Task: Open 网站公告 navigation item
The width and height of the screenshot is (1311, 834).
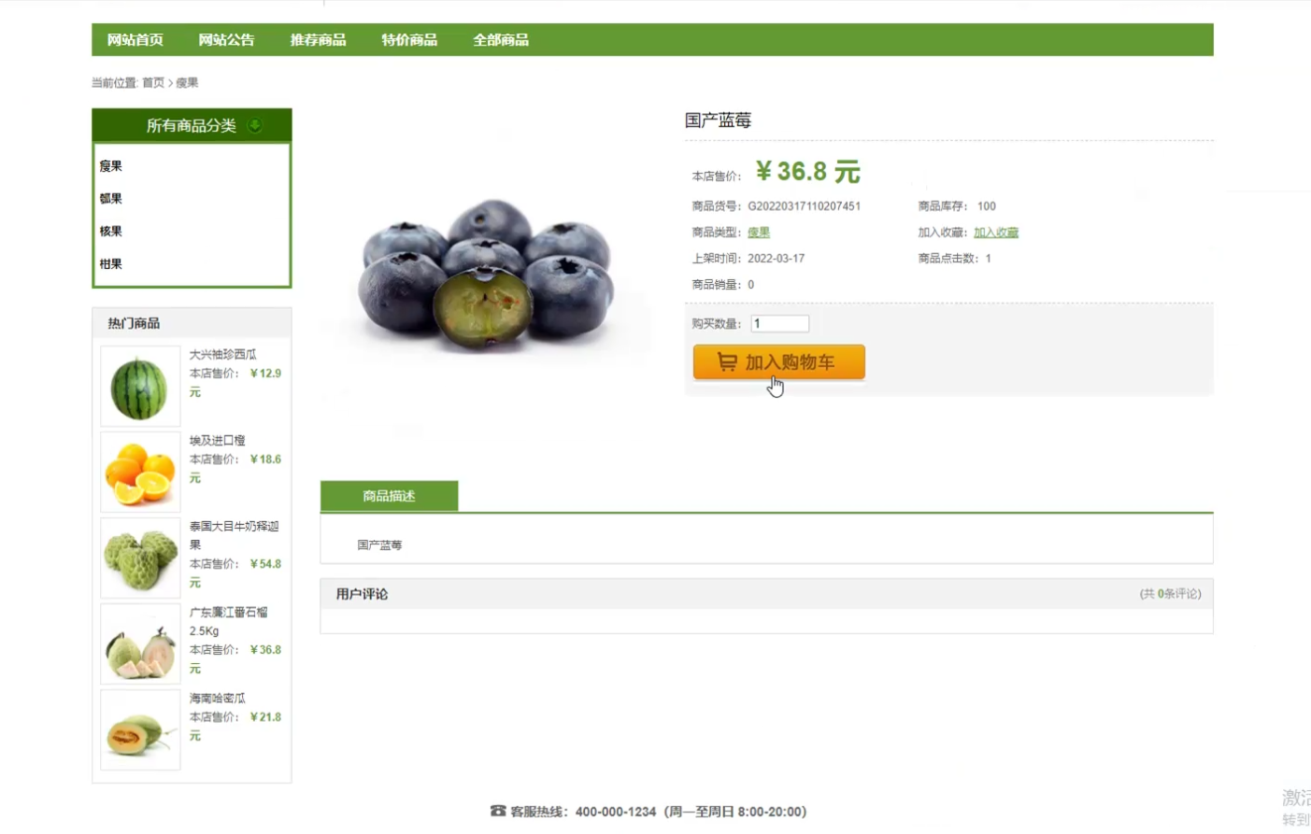Action: [226, 39]
